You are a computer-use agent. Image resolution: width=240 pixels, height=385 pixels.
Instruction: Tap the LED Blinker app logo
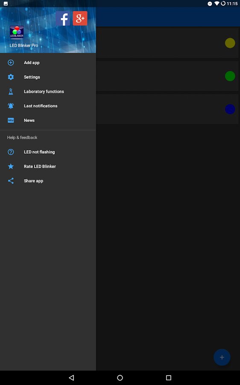(17, 32)
